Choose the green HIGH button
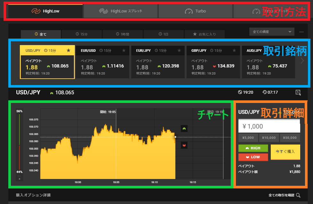The image size is (313, 204). 253,148
